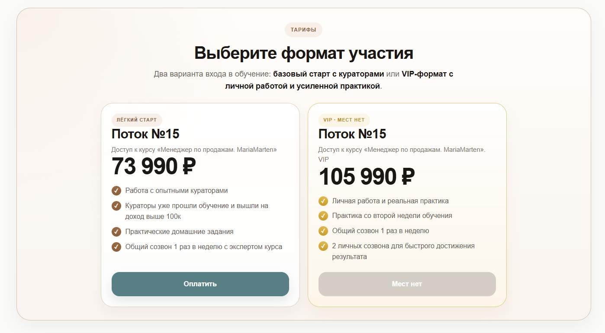The height and width of the screenshot is (333, 605).
Task: Click the gold checkmark beside "Личная работа и реальная практика"
Action: point(323,201)
